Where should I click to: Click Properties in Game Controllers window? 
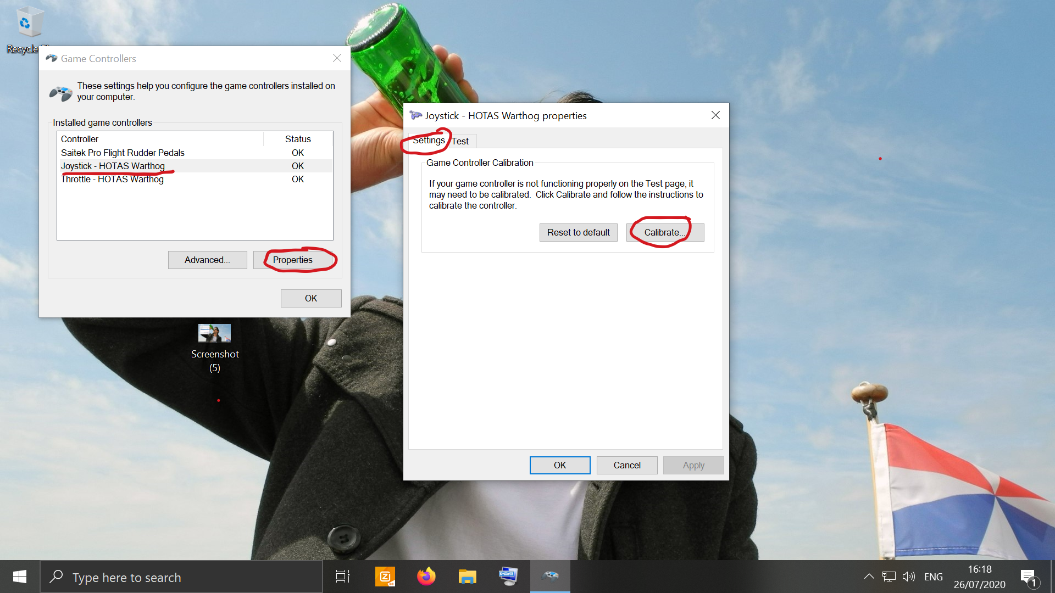[293, 260]
